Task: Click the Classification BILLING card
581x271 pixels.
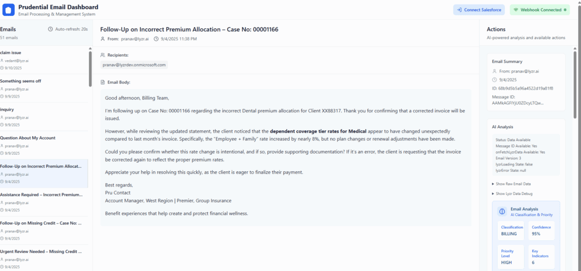Action: [512, 230]
